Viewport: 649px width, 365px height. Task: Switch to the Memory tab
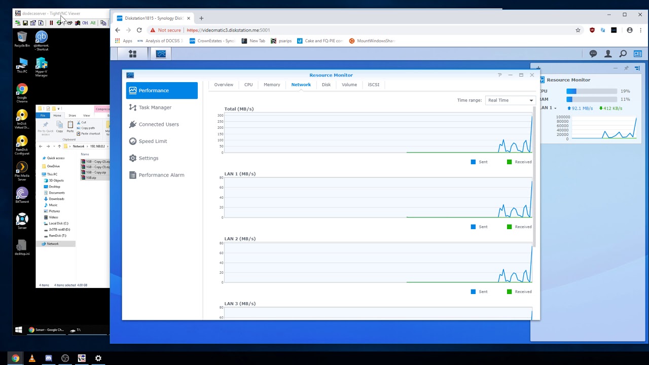point(272,85)
